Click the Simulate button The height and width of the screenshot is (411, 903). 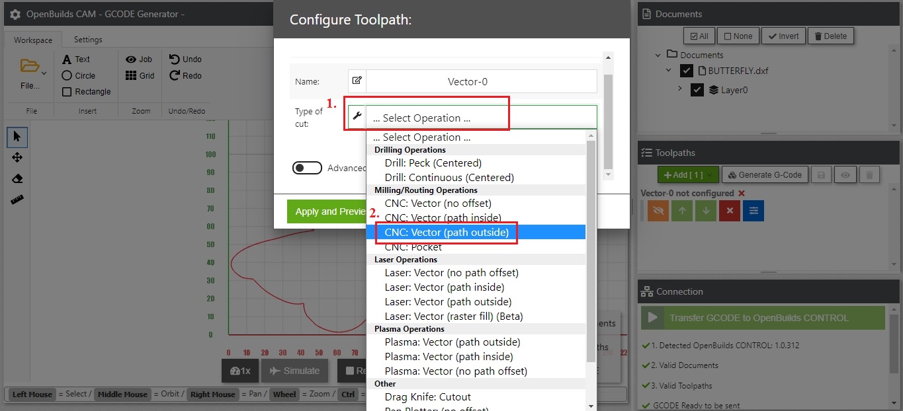click(294, 371)
